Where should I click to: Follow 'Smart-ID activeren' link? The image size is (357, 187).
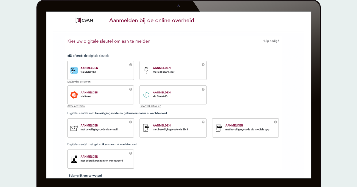(151, 106)
